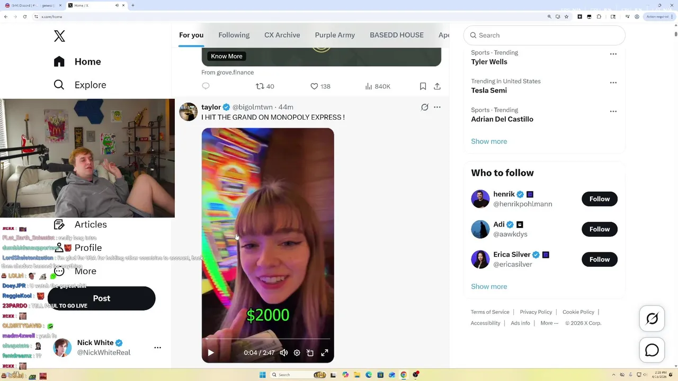Open the Terms of Service link

coord(490,312)
